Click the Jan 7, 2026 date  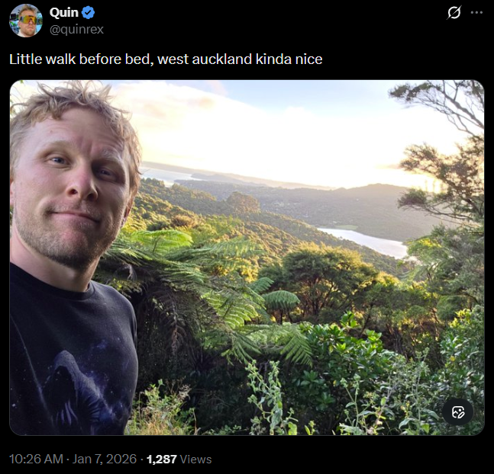point(105,459)
